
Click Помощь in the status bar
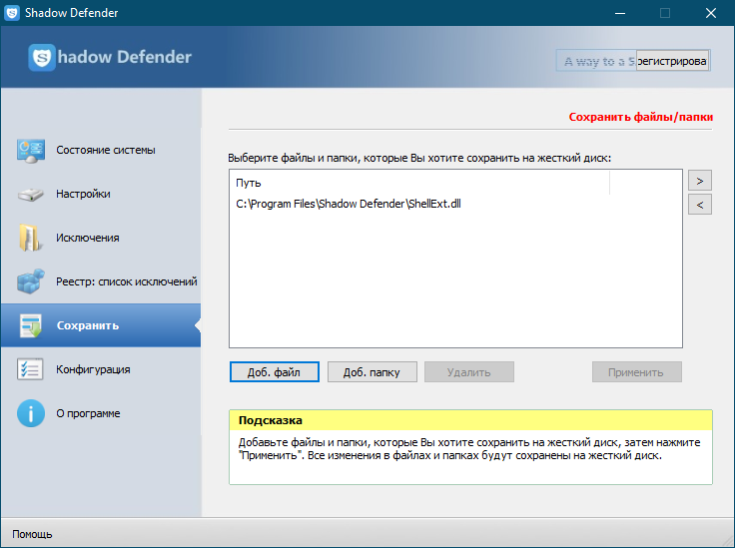coord(32,534)
